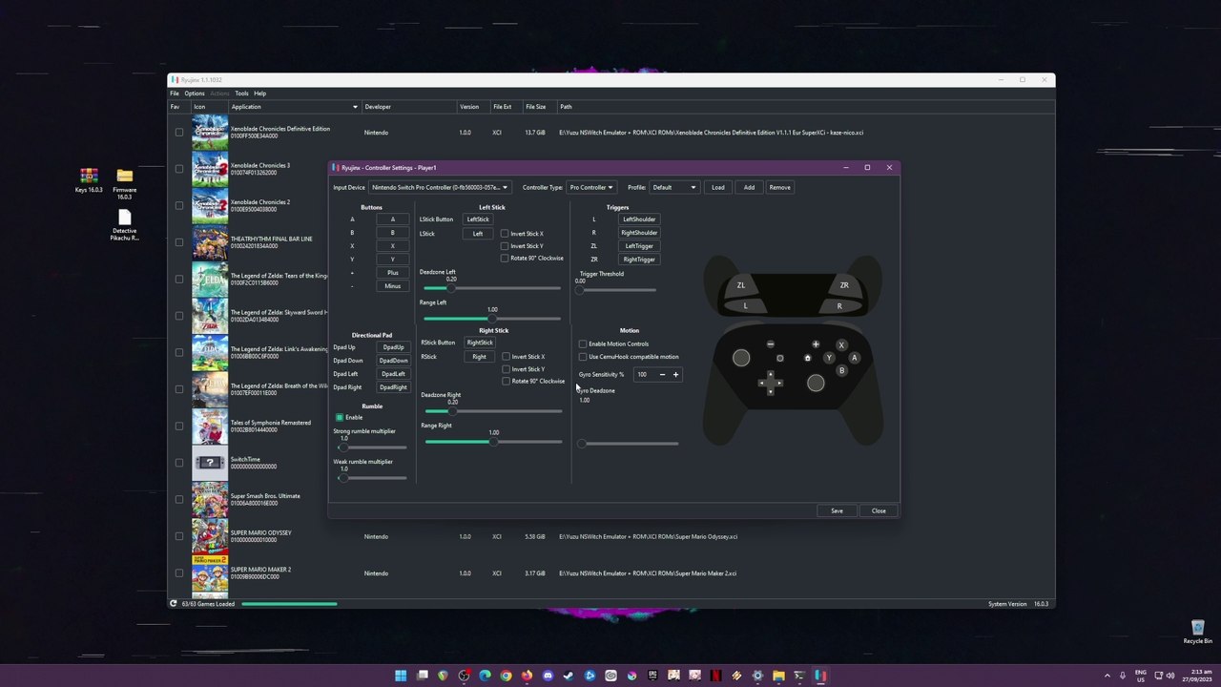Open the Input Device dropdown
The width and height of the screenshot is (1221, 687).
tap(440, 187)
